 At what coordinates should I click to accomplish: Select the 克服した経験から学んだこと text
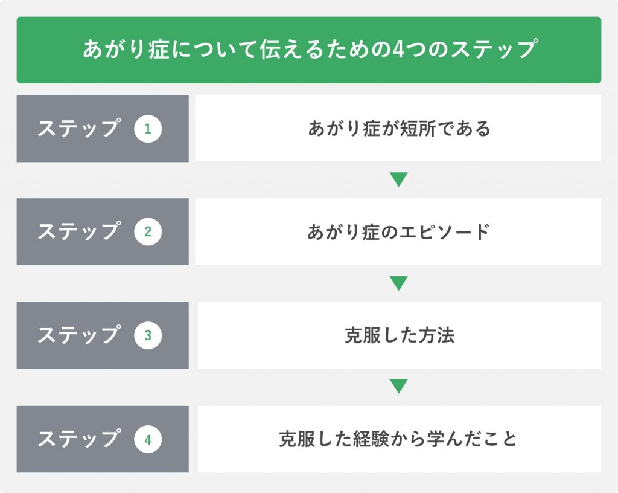click(399, 439)
